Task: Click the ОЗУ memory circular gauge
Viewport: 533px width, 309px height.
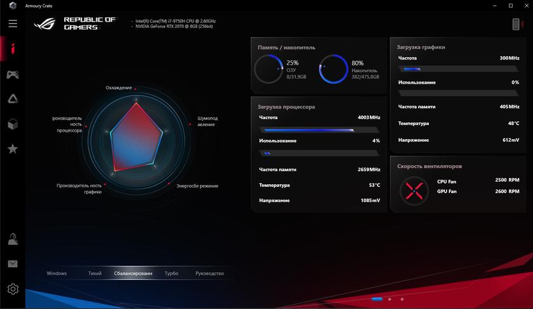Action: 268,69
